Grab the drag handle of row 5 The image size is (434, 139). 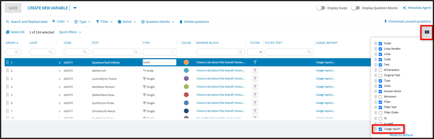[7, 95]
